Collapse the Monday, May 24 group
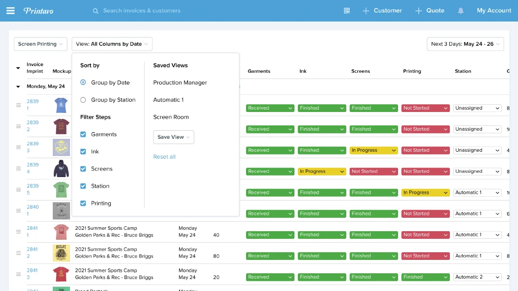 point(18,87)
